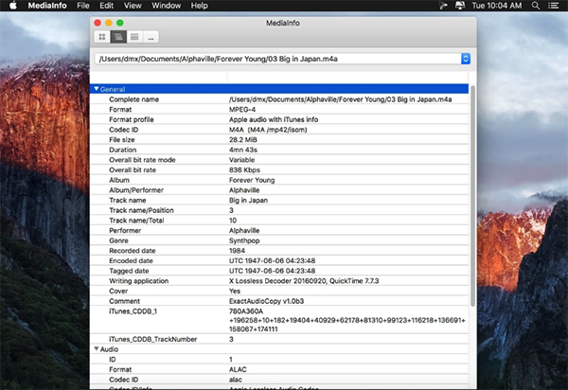Click the Synthpop genre value
Image resolution: width=568 pixels, height=390 pixels.
(x=244, y=240)
